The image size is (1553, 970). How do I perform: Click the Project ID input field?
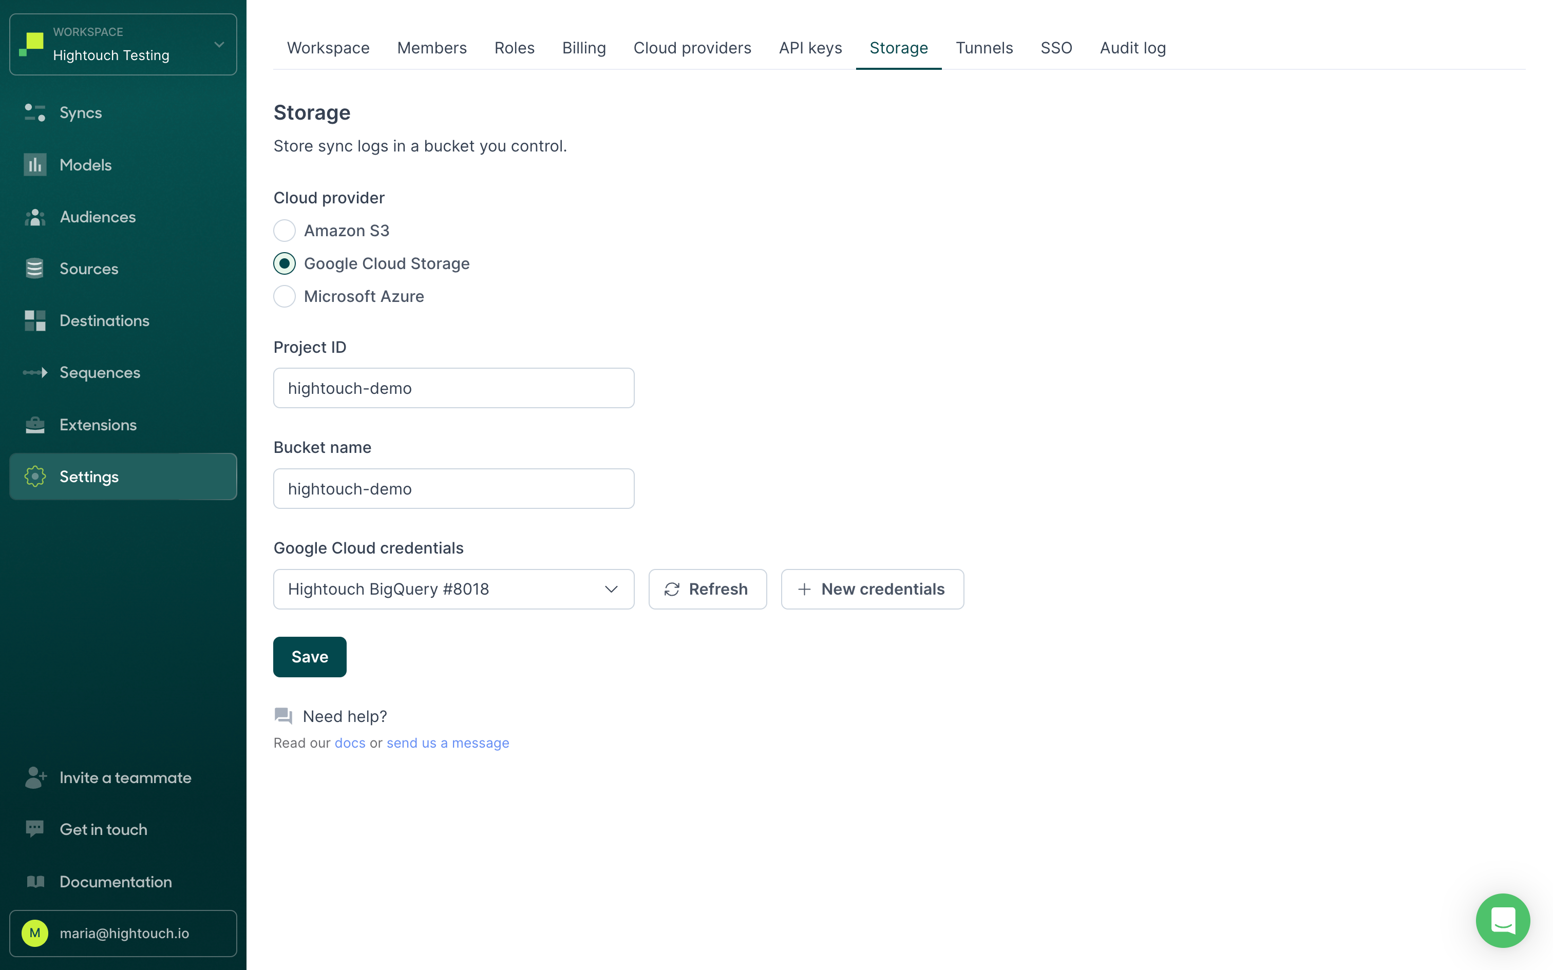[x=454, y=388]
